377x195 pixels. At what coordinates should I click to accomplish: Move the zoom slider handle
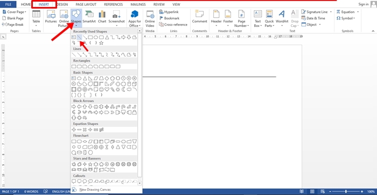click(346, 191)
